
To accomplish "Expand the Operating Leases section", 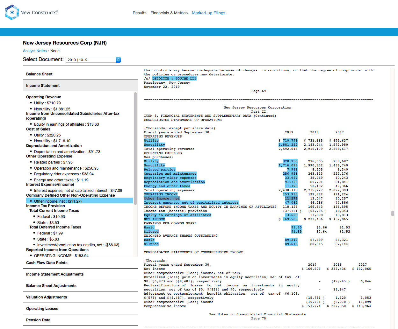I will coord(80,309).
